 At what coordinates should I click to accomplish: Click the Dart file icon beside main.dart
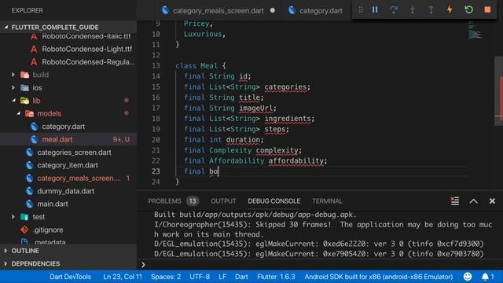tap(30, 204)
